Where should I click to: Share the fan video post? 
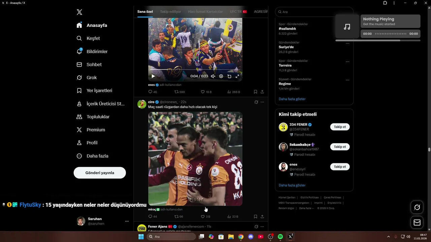click(x=262, y=92)
